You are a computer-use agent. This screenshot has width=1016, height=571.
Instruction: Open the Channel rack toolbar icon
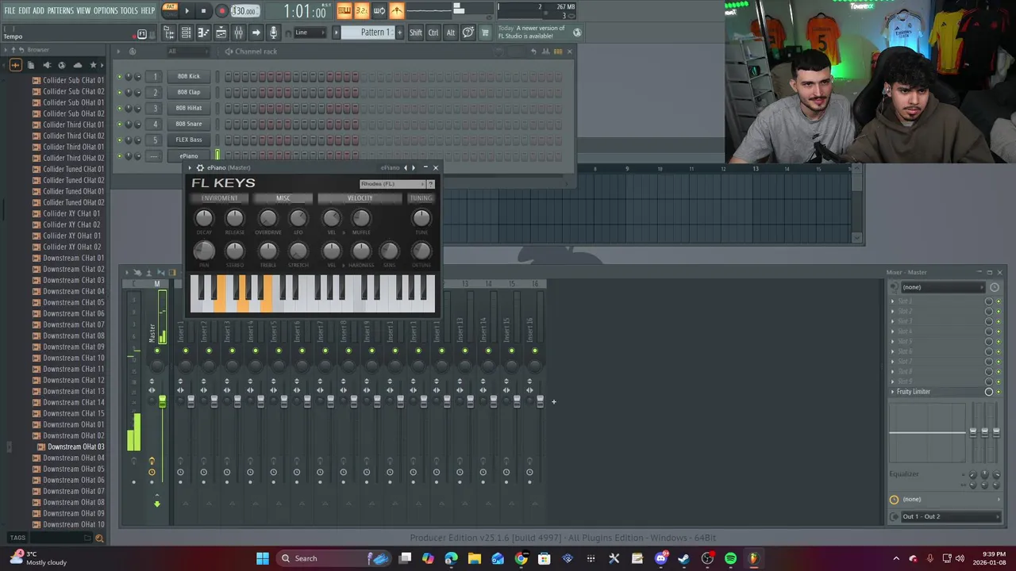(186, 33)
